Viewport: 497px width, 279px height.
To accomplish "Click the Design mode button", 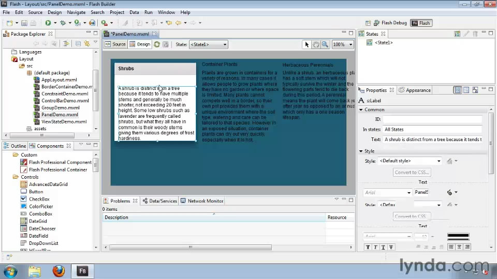I will 140,44.
